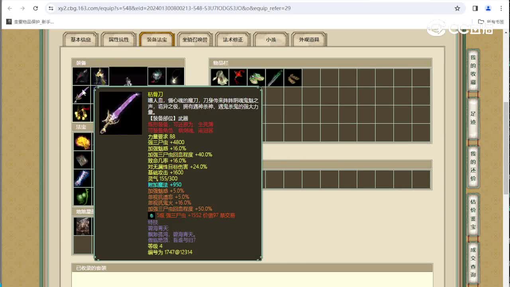Select the dark cape equipment icon
The image size is (510, 287).
(x=81, y=76)
